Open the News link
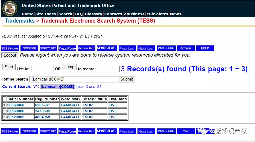Screen dimensions: 255x142 [175, 14]
